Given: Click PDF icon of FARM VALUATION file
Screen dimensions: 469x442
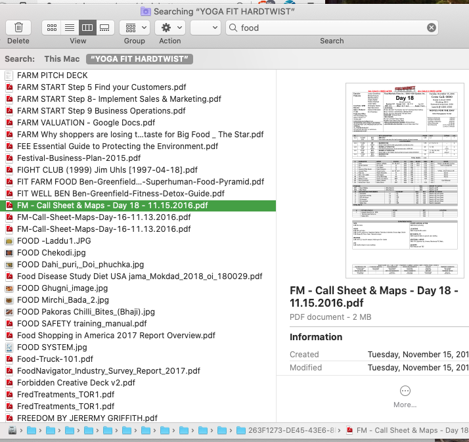Looking at the screenshot, I should coord(9,123).
